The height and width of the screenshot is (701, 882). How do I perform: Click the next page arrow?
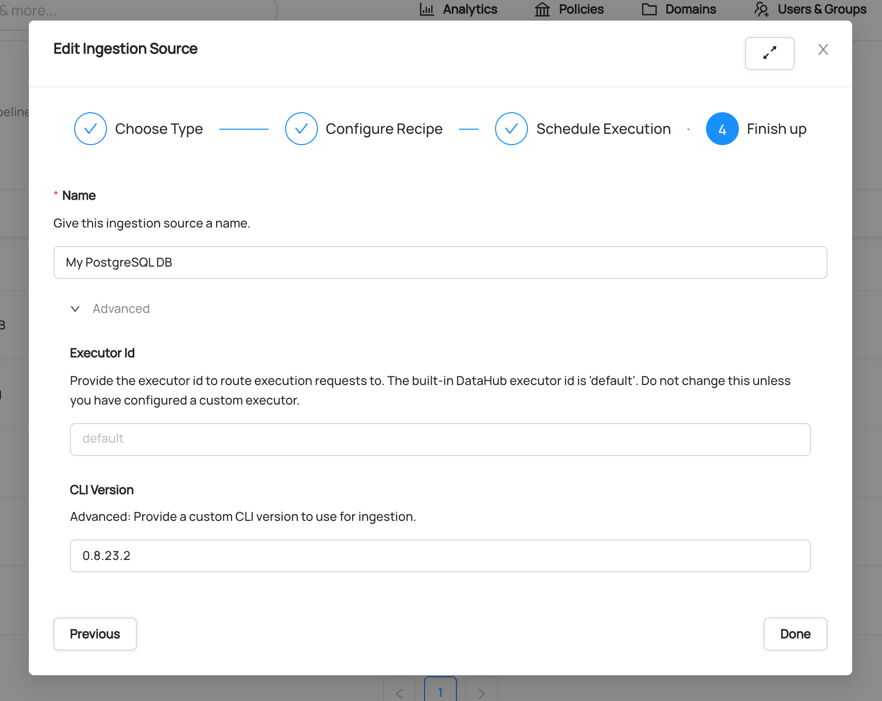481,692
